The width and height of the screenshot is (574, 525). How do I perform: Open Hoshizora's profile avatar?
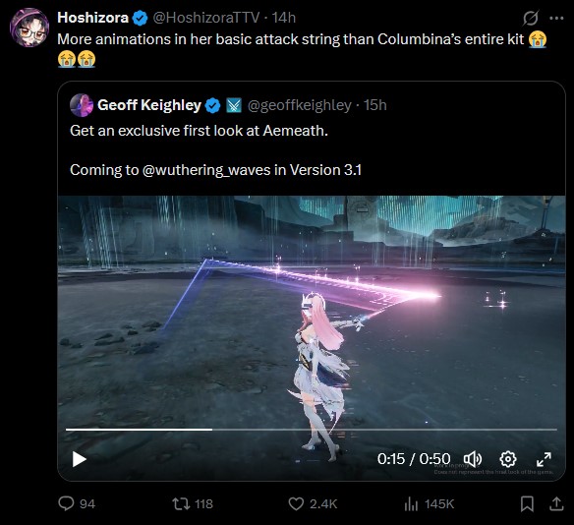(29, 28)
